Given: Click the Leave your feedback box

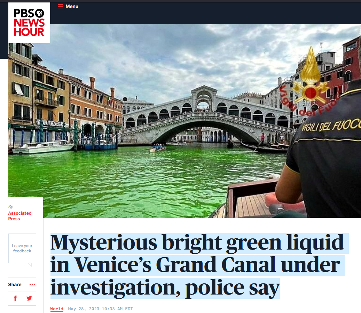Looking at the screenshot, I should [22, 249].
